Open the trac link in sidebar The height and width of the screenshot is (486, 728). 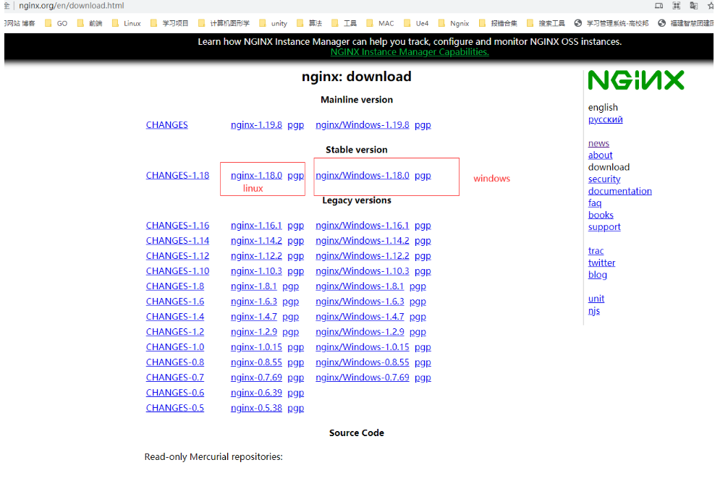click(596, 251)
